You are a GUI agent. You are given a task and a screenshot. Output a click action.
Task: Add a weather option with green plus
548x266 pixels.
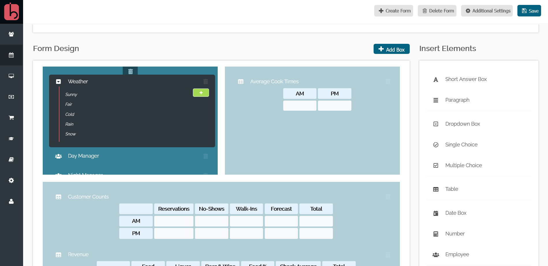click(201, 93)
